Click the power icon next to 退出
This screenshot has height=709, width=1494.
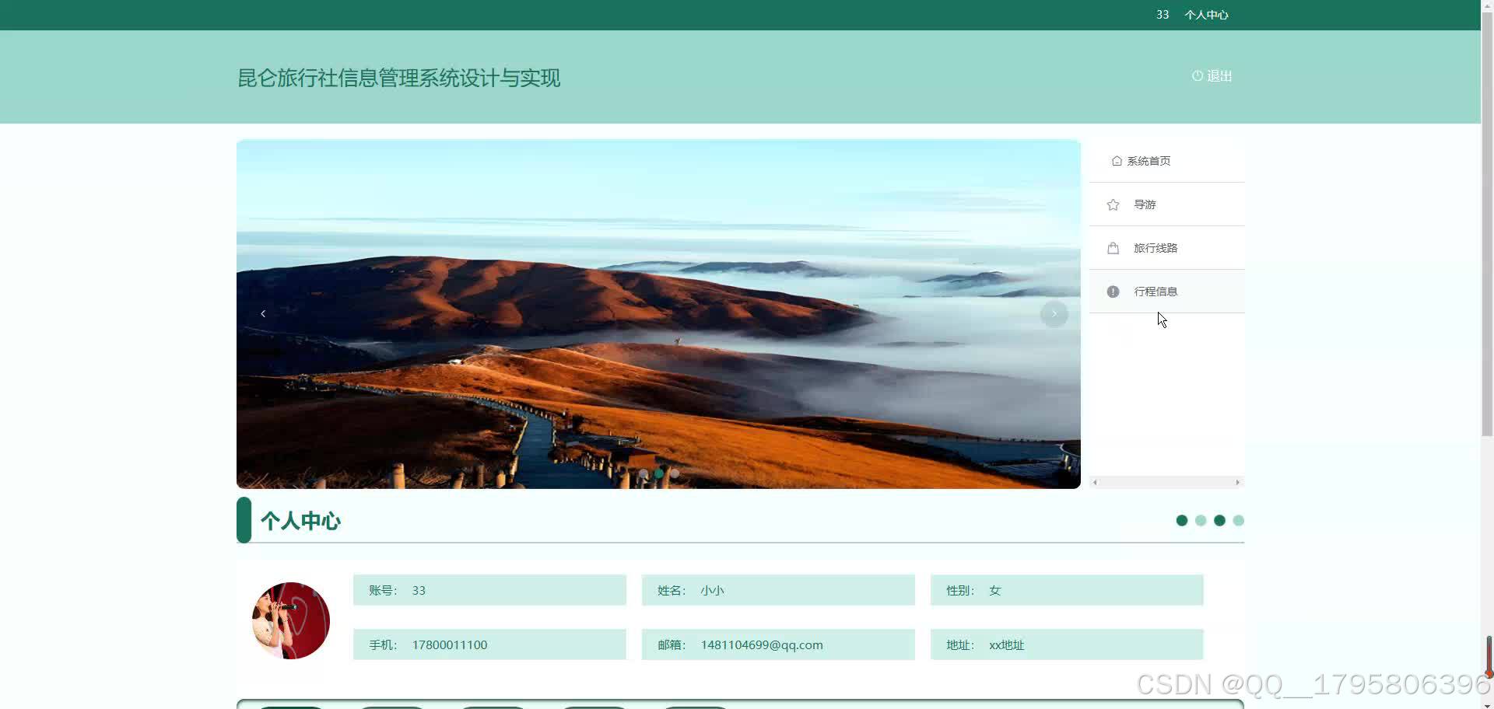click(1198, 75)
